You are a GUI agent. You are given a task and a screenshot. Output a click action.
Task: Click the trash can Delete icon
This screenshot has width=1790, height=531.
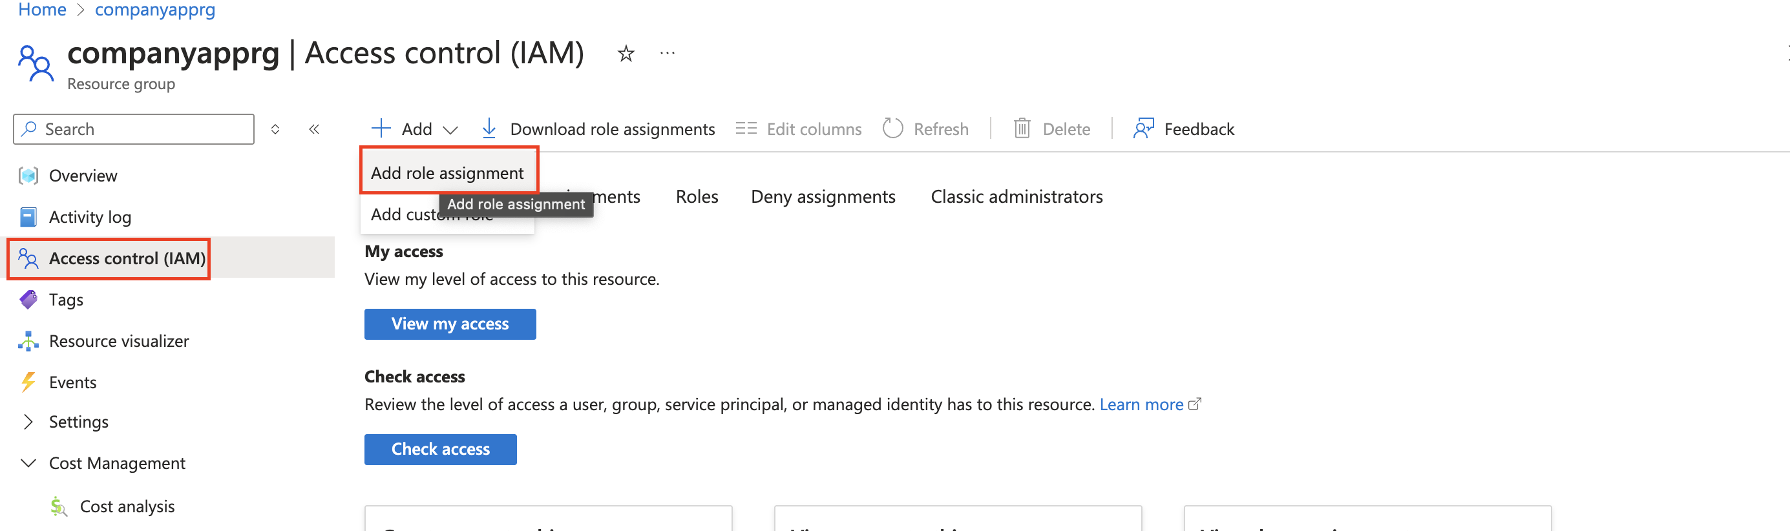pyautogui.click(x=1022, y=128)
